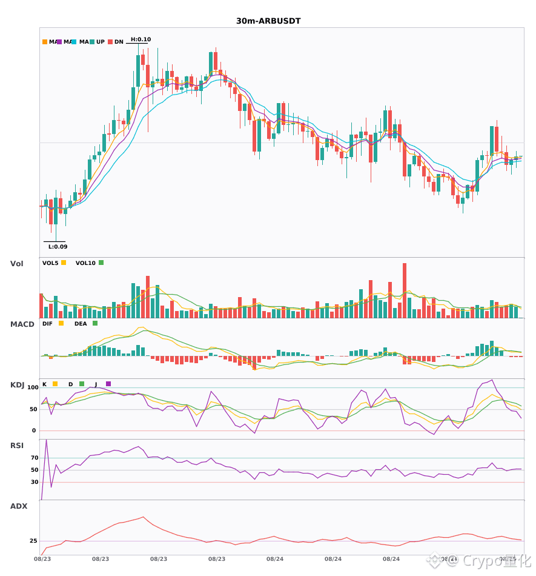The image size is (536, 576).
Task: Click the UP legend text
Action: tap(101, 42)
